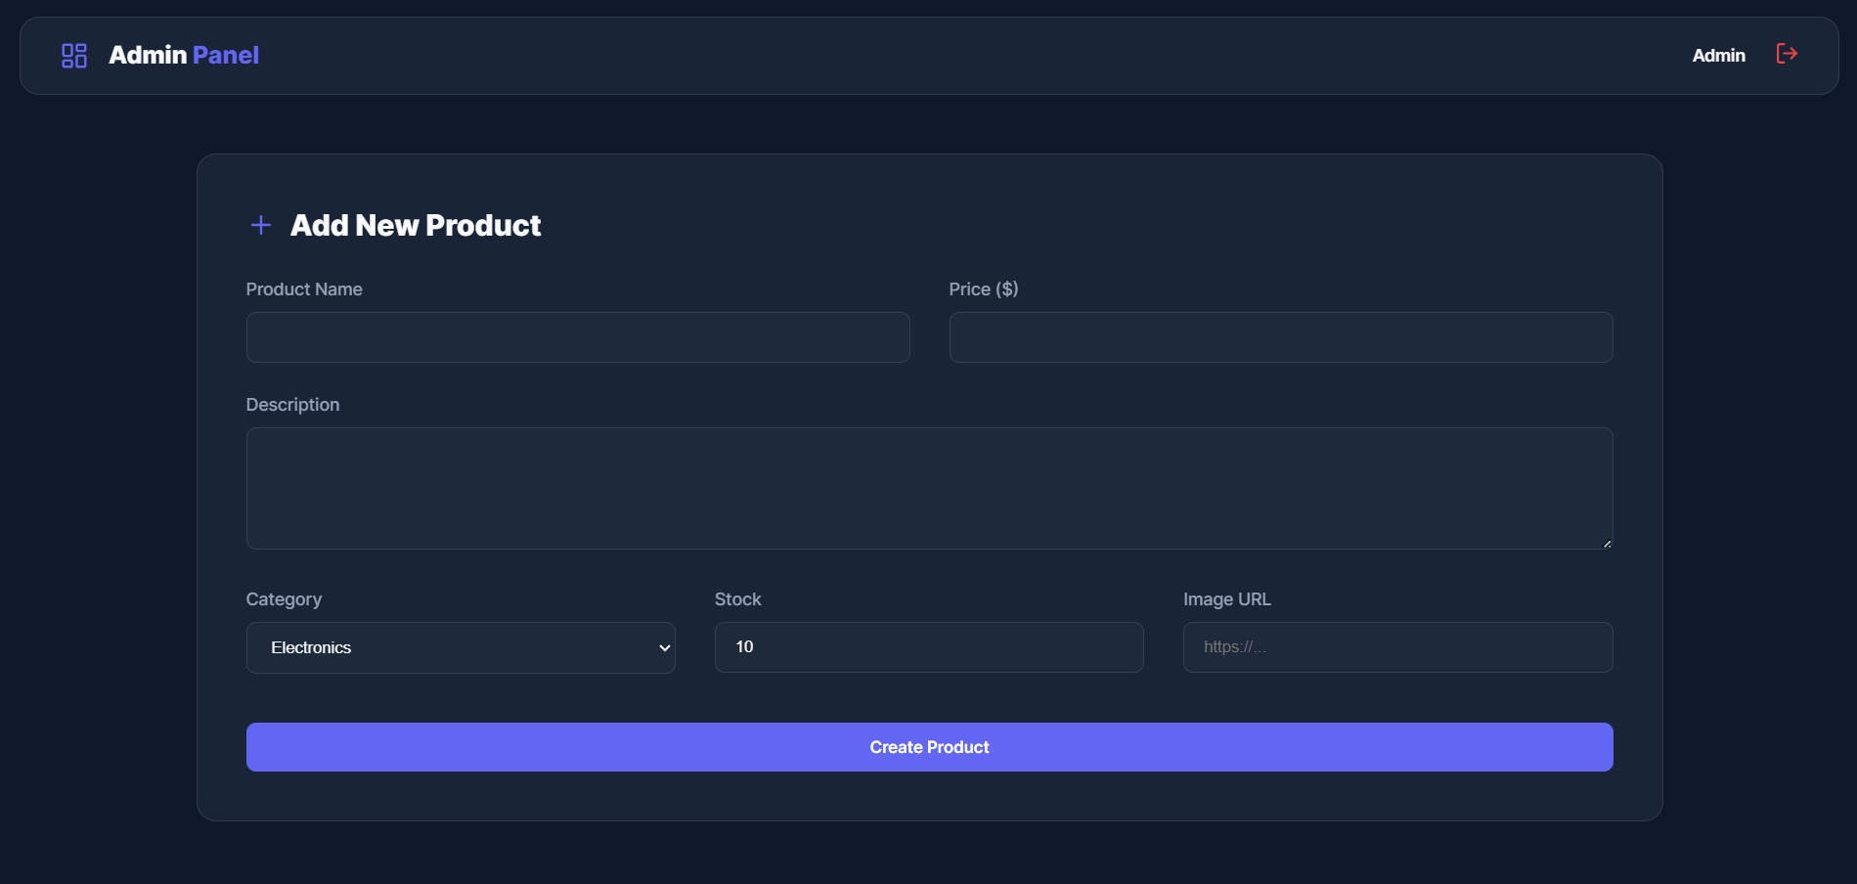Click the Stock field containing 10

pyautogui.click(x=929, y=647)
